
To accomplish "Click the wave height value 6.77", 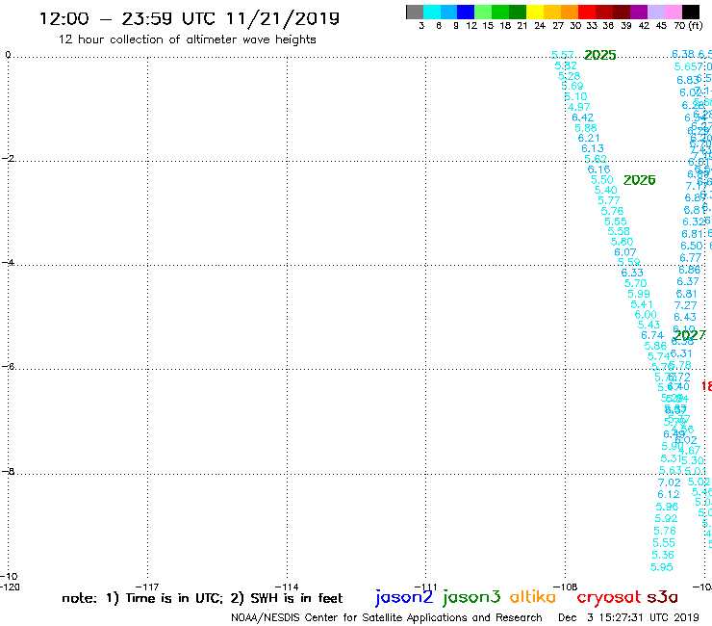I will pos(691,258).
